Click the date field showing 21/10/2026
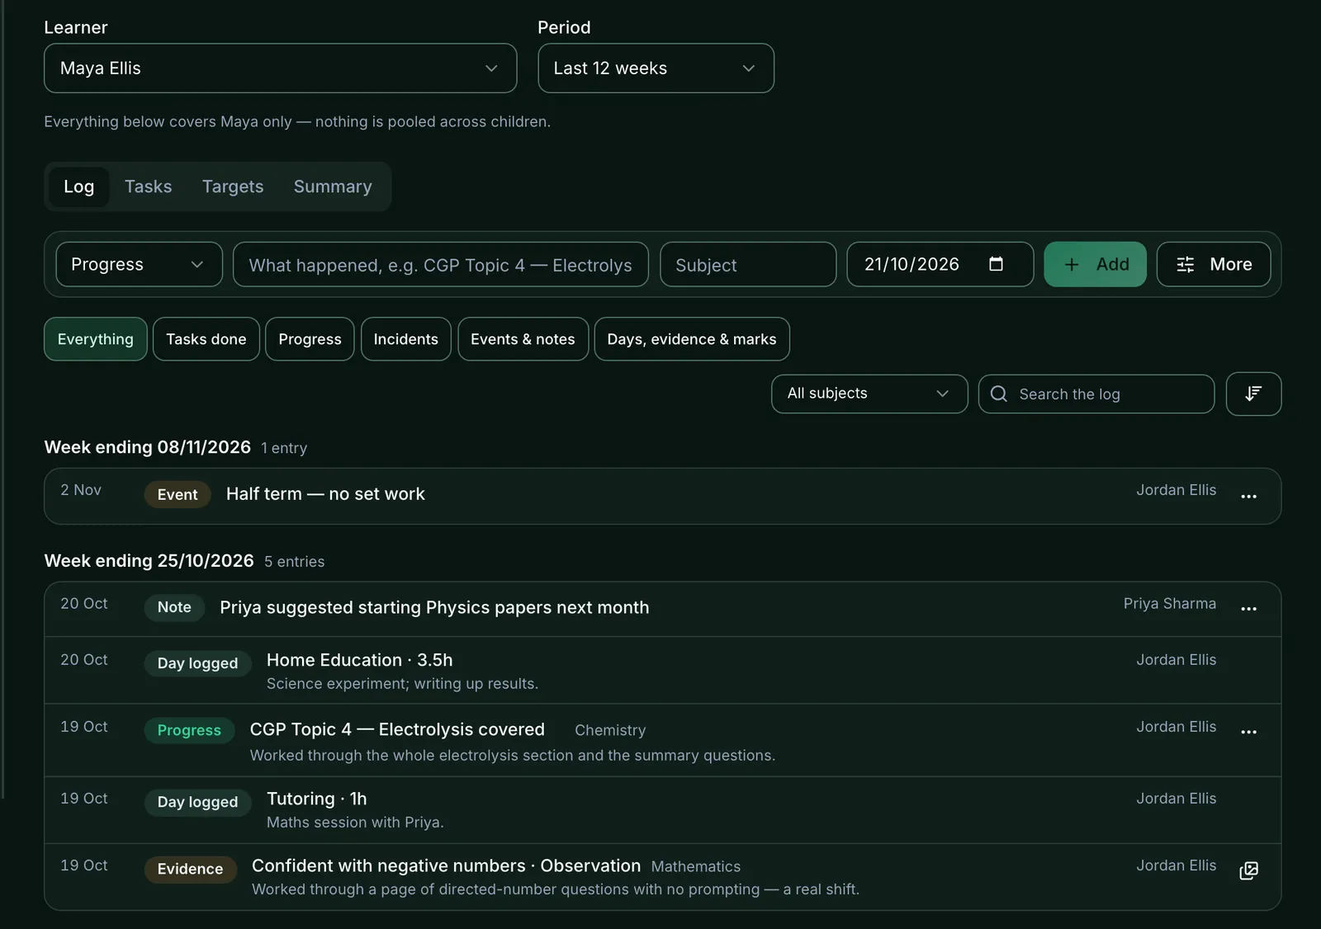 [940, 264]
